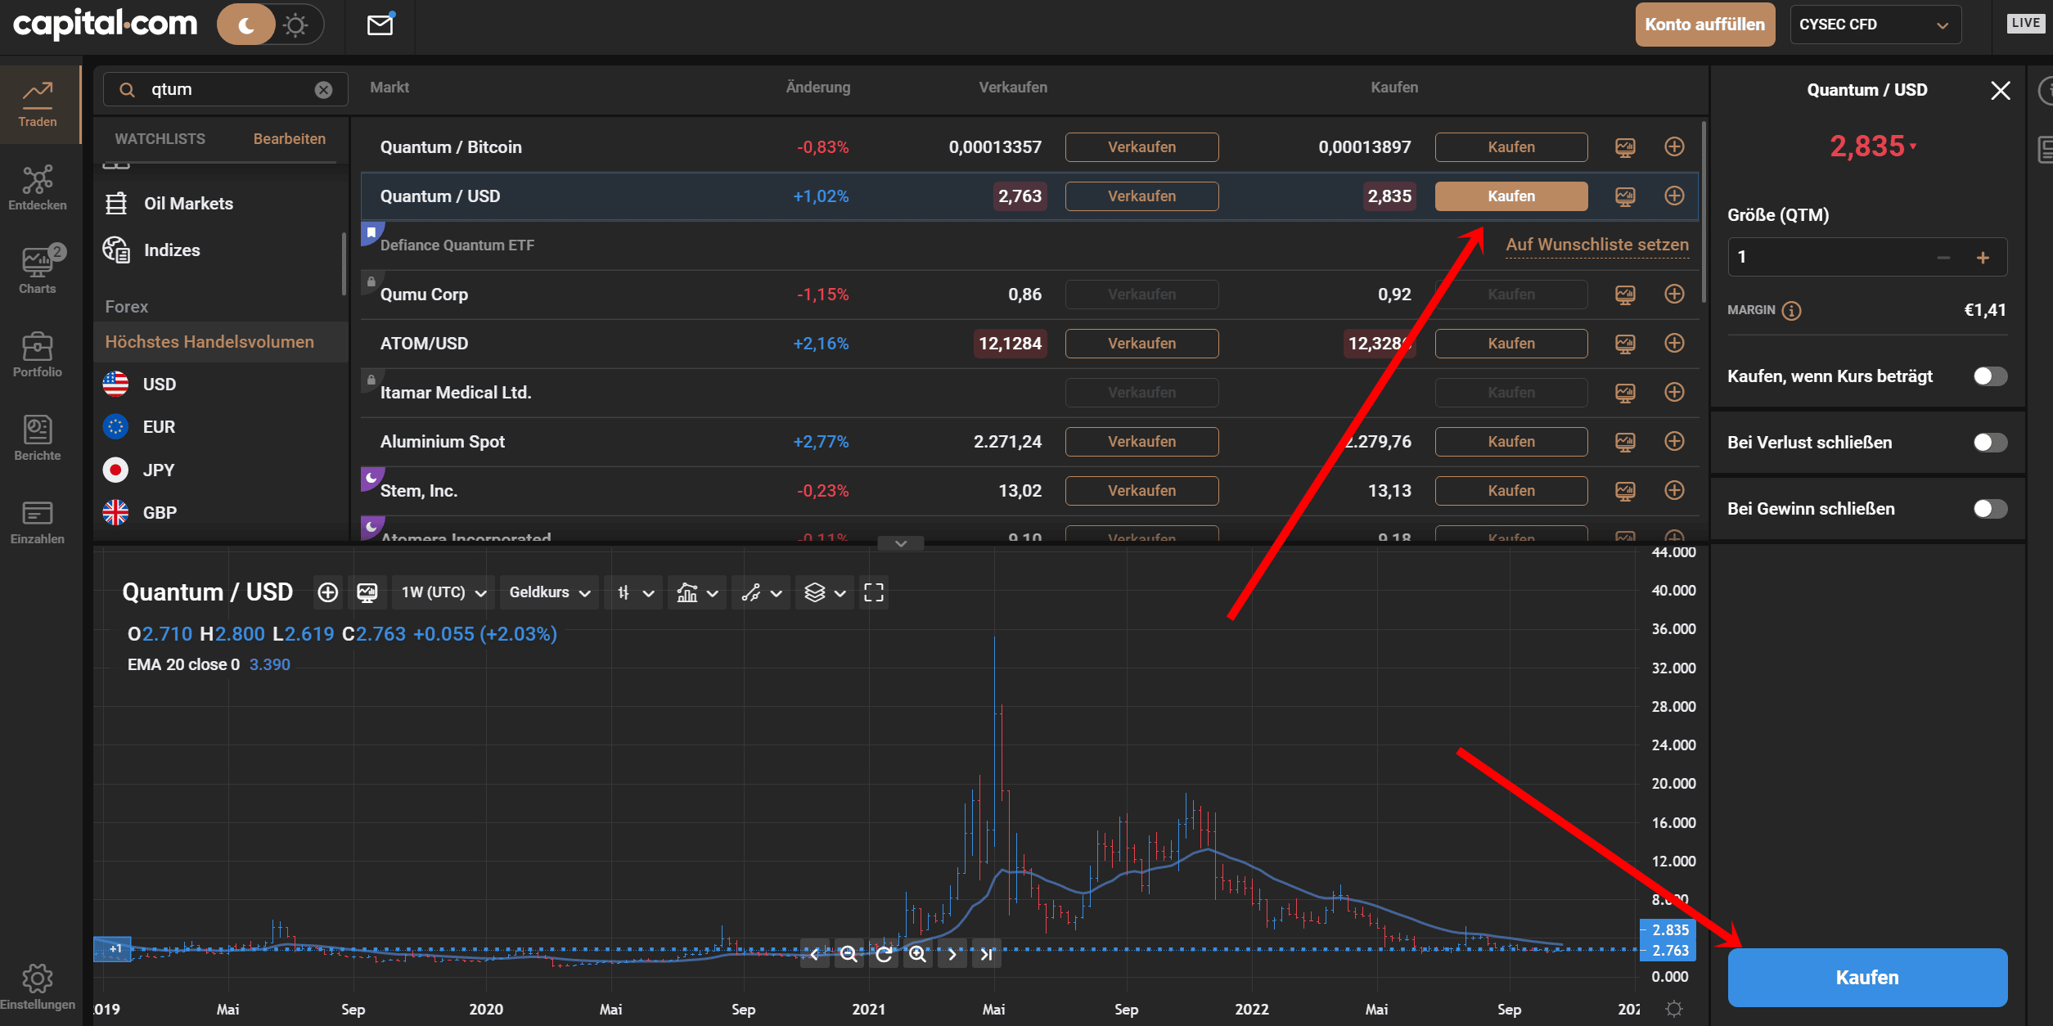
Task: Open chart icon for Quantum / Bitcoin row
Action: pyautogui.click(x=1625, y=147)
